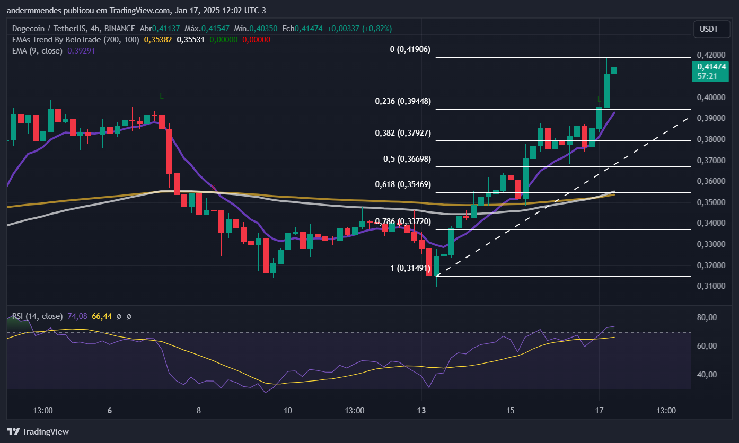Click date label 8 on the time axis

click(x=199, y=411)
